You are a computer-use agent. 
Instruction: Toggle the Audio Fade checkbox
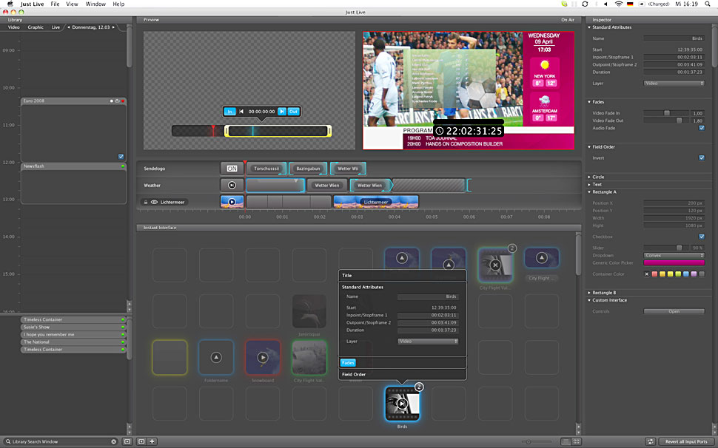pyautogui.click(x=701, y=128)
